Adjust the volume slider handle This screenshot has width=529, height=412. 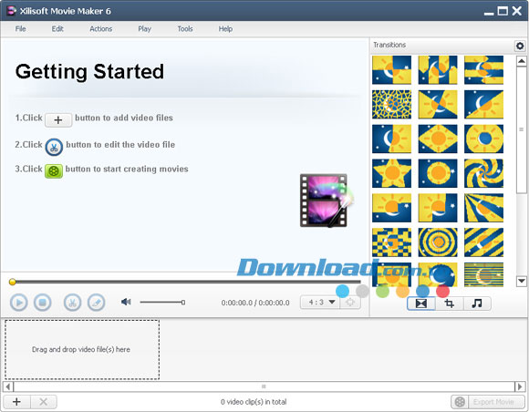[182, 303]
